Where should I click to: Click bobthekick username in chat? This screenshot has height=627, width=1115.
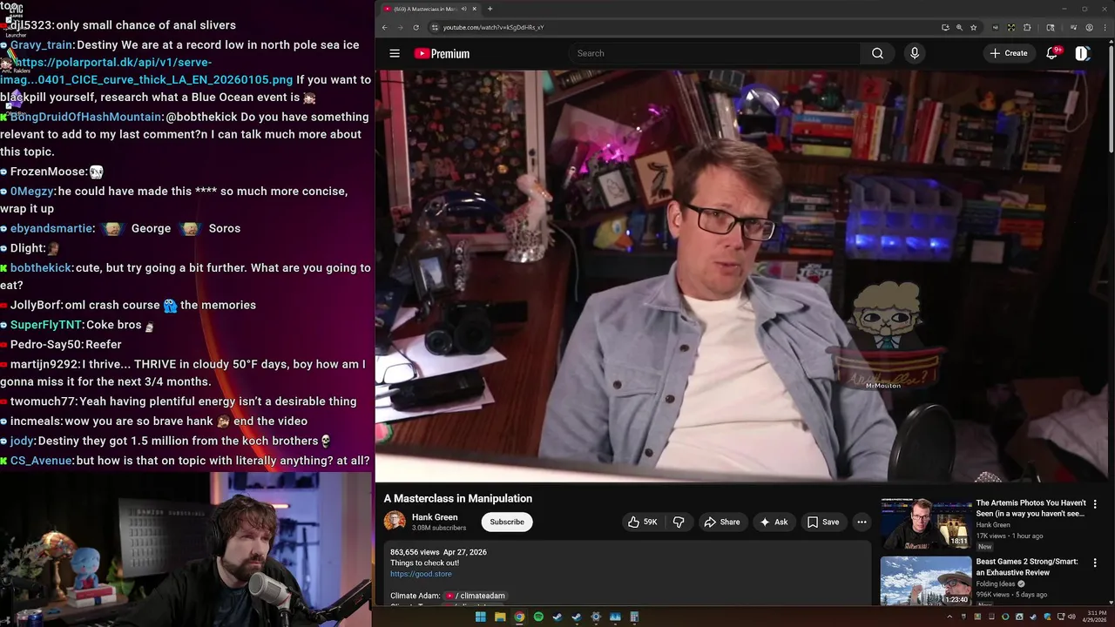pyautogui.click(x=41, y=267)
